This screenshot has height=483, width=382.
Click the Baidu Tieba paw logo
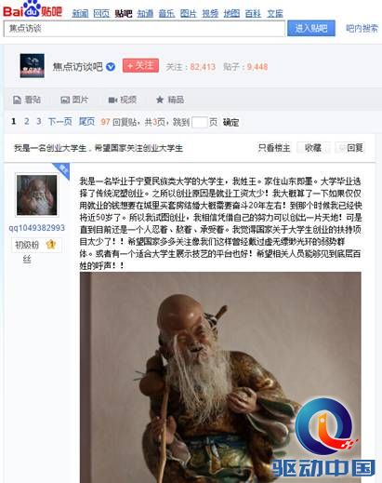[x=33, y=9]
